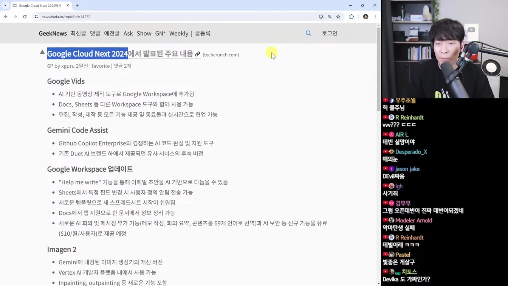Viewport: 508px width, 286px height.
Task: Open the 댓글 menu item
Action: [x=95, y=33]
